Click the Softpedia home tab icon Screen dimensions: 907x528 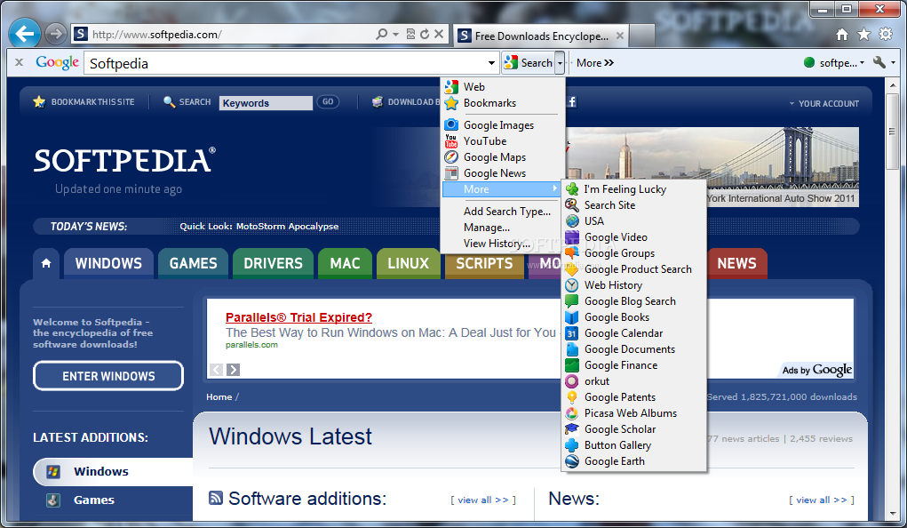click(x=46, y=263)
